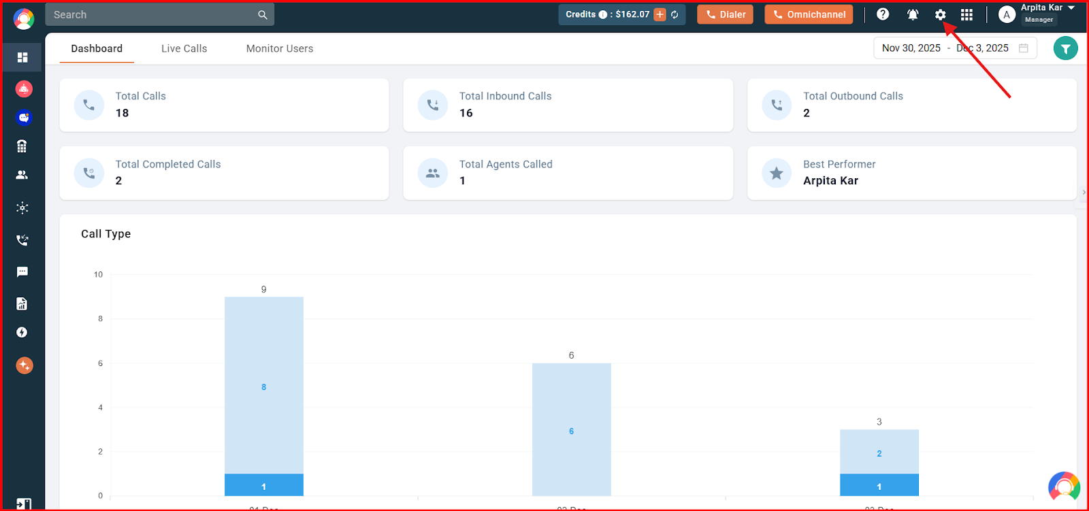Click the Search input field
The height and width of the screenshot is (511, 1089).
[x=159, y=15]
